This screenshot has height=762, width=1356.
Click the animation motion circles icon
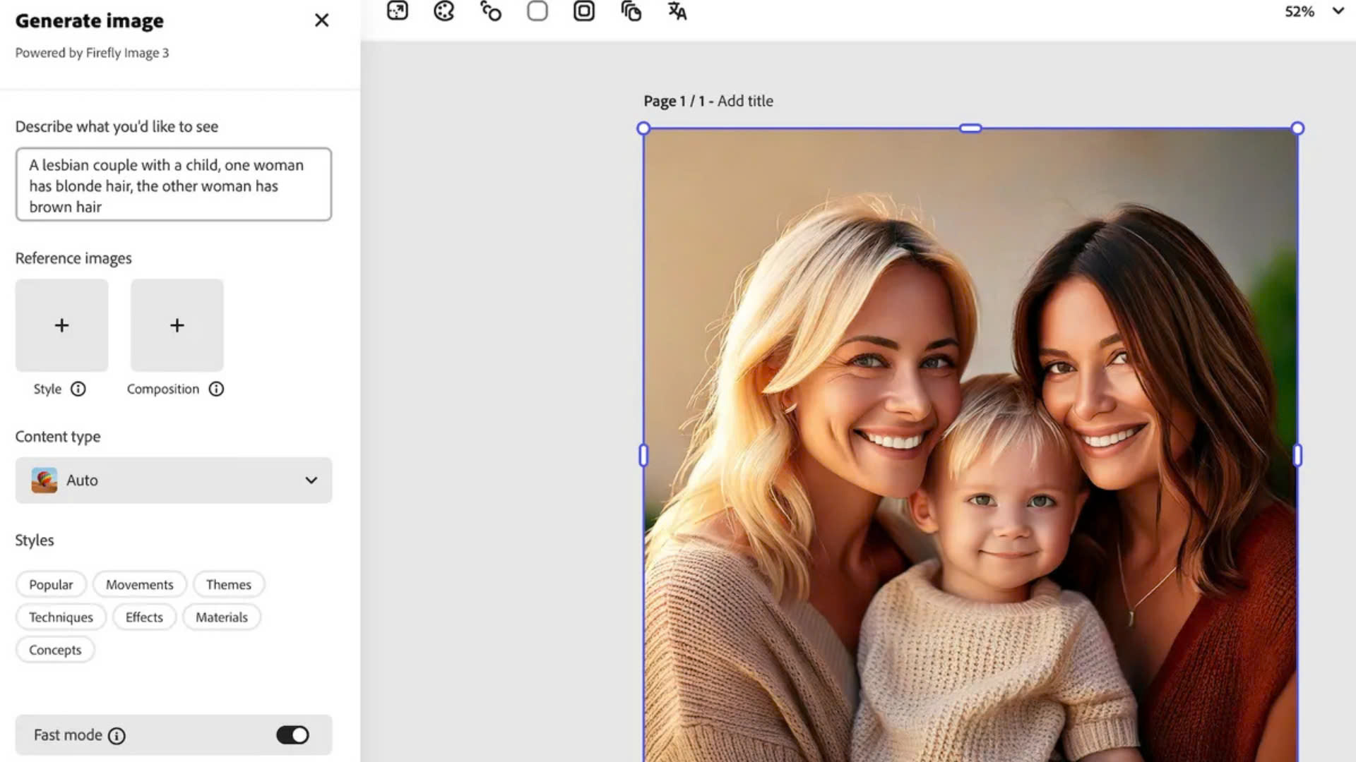(490, 11)
